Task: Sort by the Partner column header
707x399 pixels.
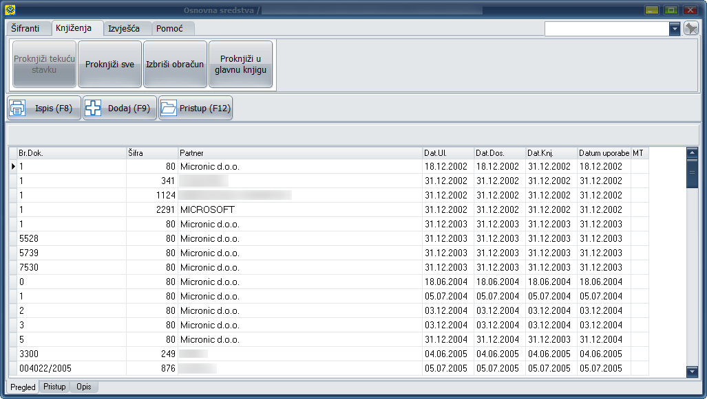Action: click(x=299, y=153)
